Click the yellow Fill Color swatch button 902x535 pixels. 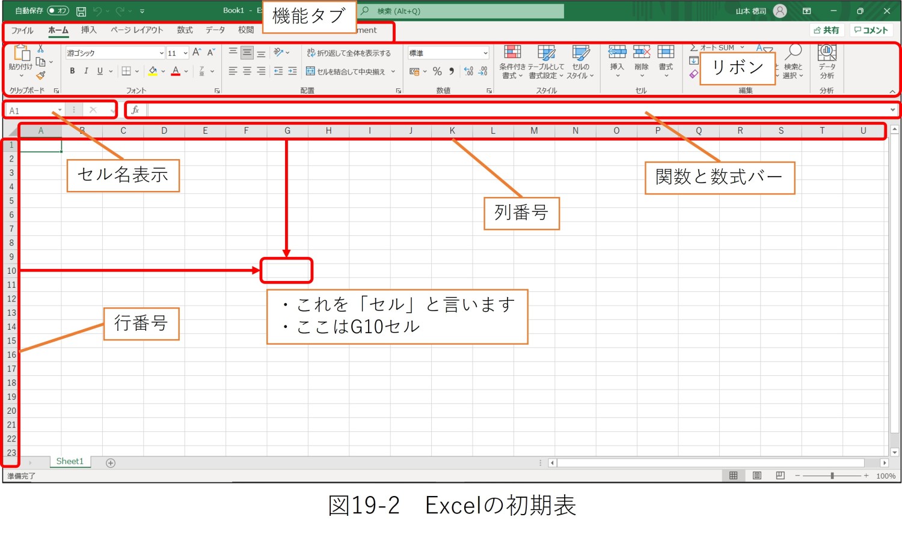coord(153,71)
